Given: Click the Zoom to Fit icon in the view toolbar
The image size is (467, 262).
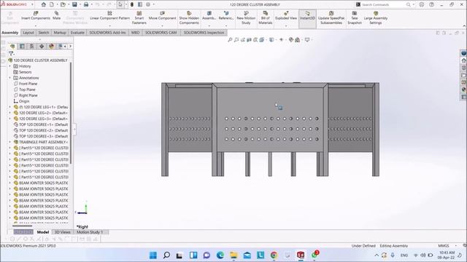Looking at the screenshot, I should (x=230, y=39).
